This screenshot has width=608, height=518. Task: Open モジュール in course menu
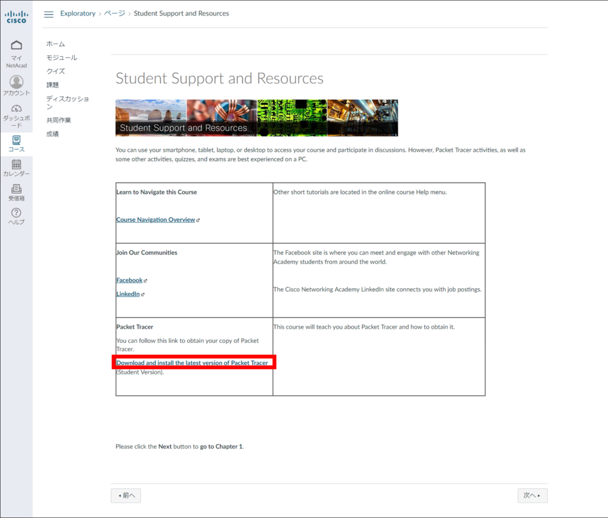click(x=62, y=58)
